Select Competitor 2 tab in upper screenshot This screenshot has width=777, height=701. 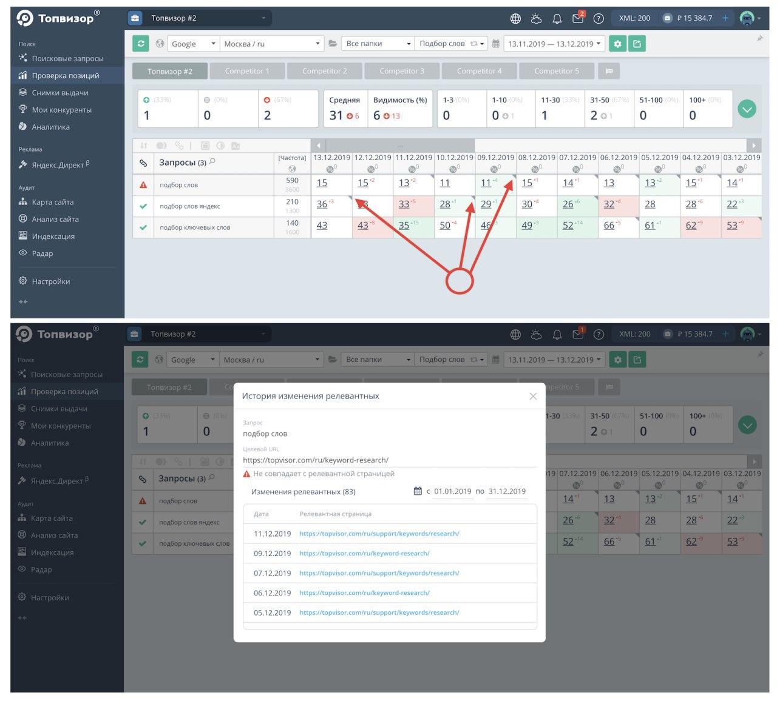[x=325, y=71]
